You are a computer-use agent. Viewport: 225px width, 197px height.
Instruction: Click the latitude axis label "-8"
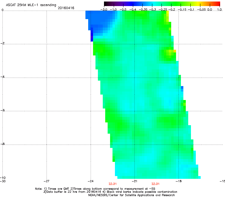pos(2,144)
